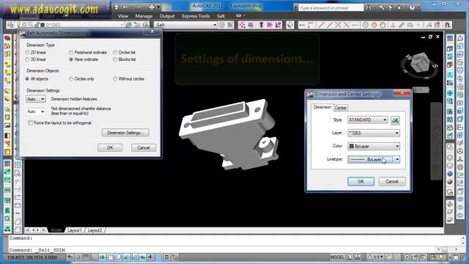The height and width of the screenshot is (264, 469).
Task: Click the star Favorites icon in title bar
Action: (399, 7)
